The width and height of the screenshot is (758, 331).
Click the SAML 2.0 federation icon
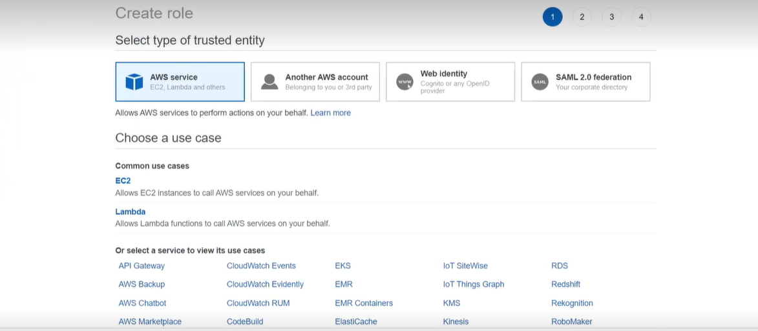click(x=540, y=81)
